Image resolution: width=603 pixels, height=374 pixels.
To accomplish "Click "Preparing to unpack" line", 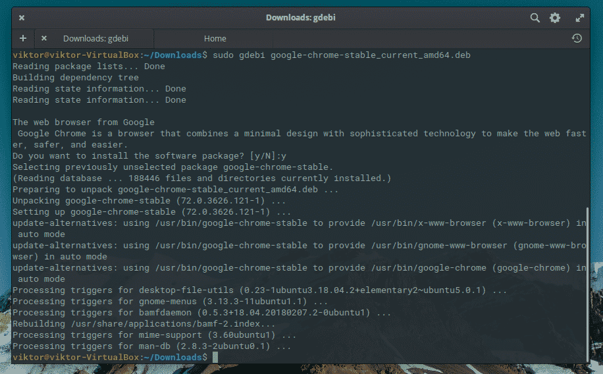I will tap(175, 190).
